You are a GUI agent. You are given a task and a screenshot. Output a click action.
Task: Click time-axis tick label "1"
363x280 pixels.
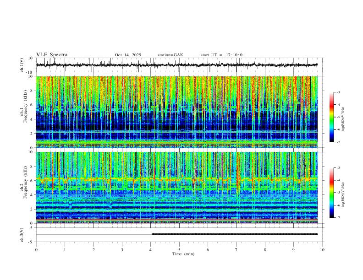coord(65,250)
